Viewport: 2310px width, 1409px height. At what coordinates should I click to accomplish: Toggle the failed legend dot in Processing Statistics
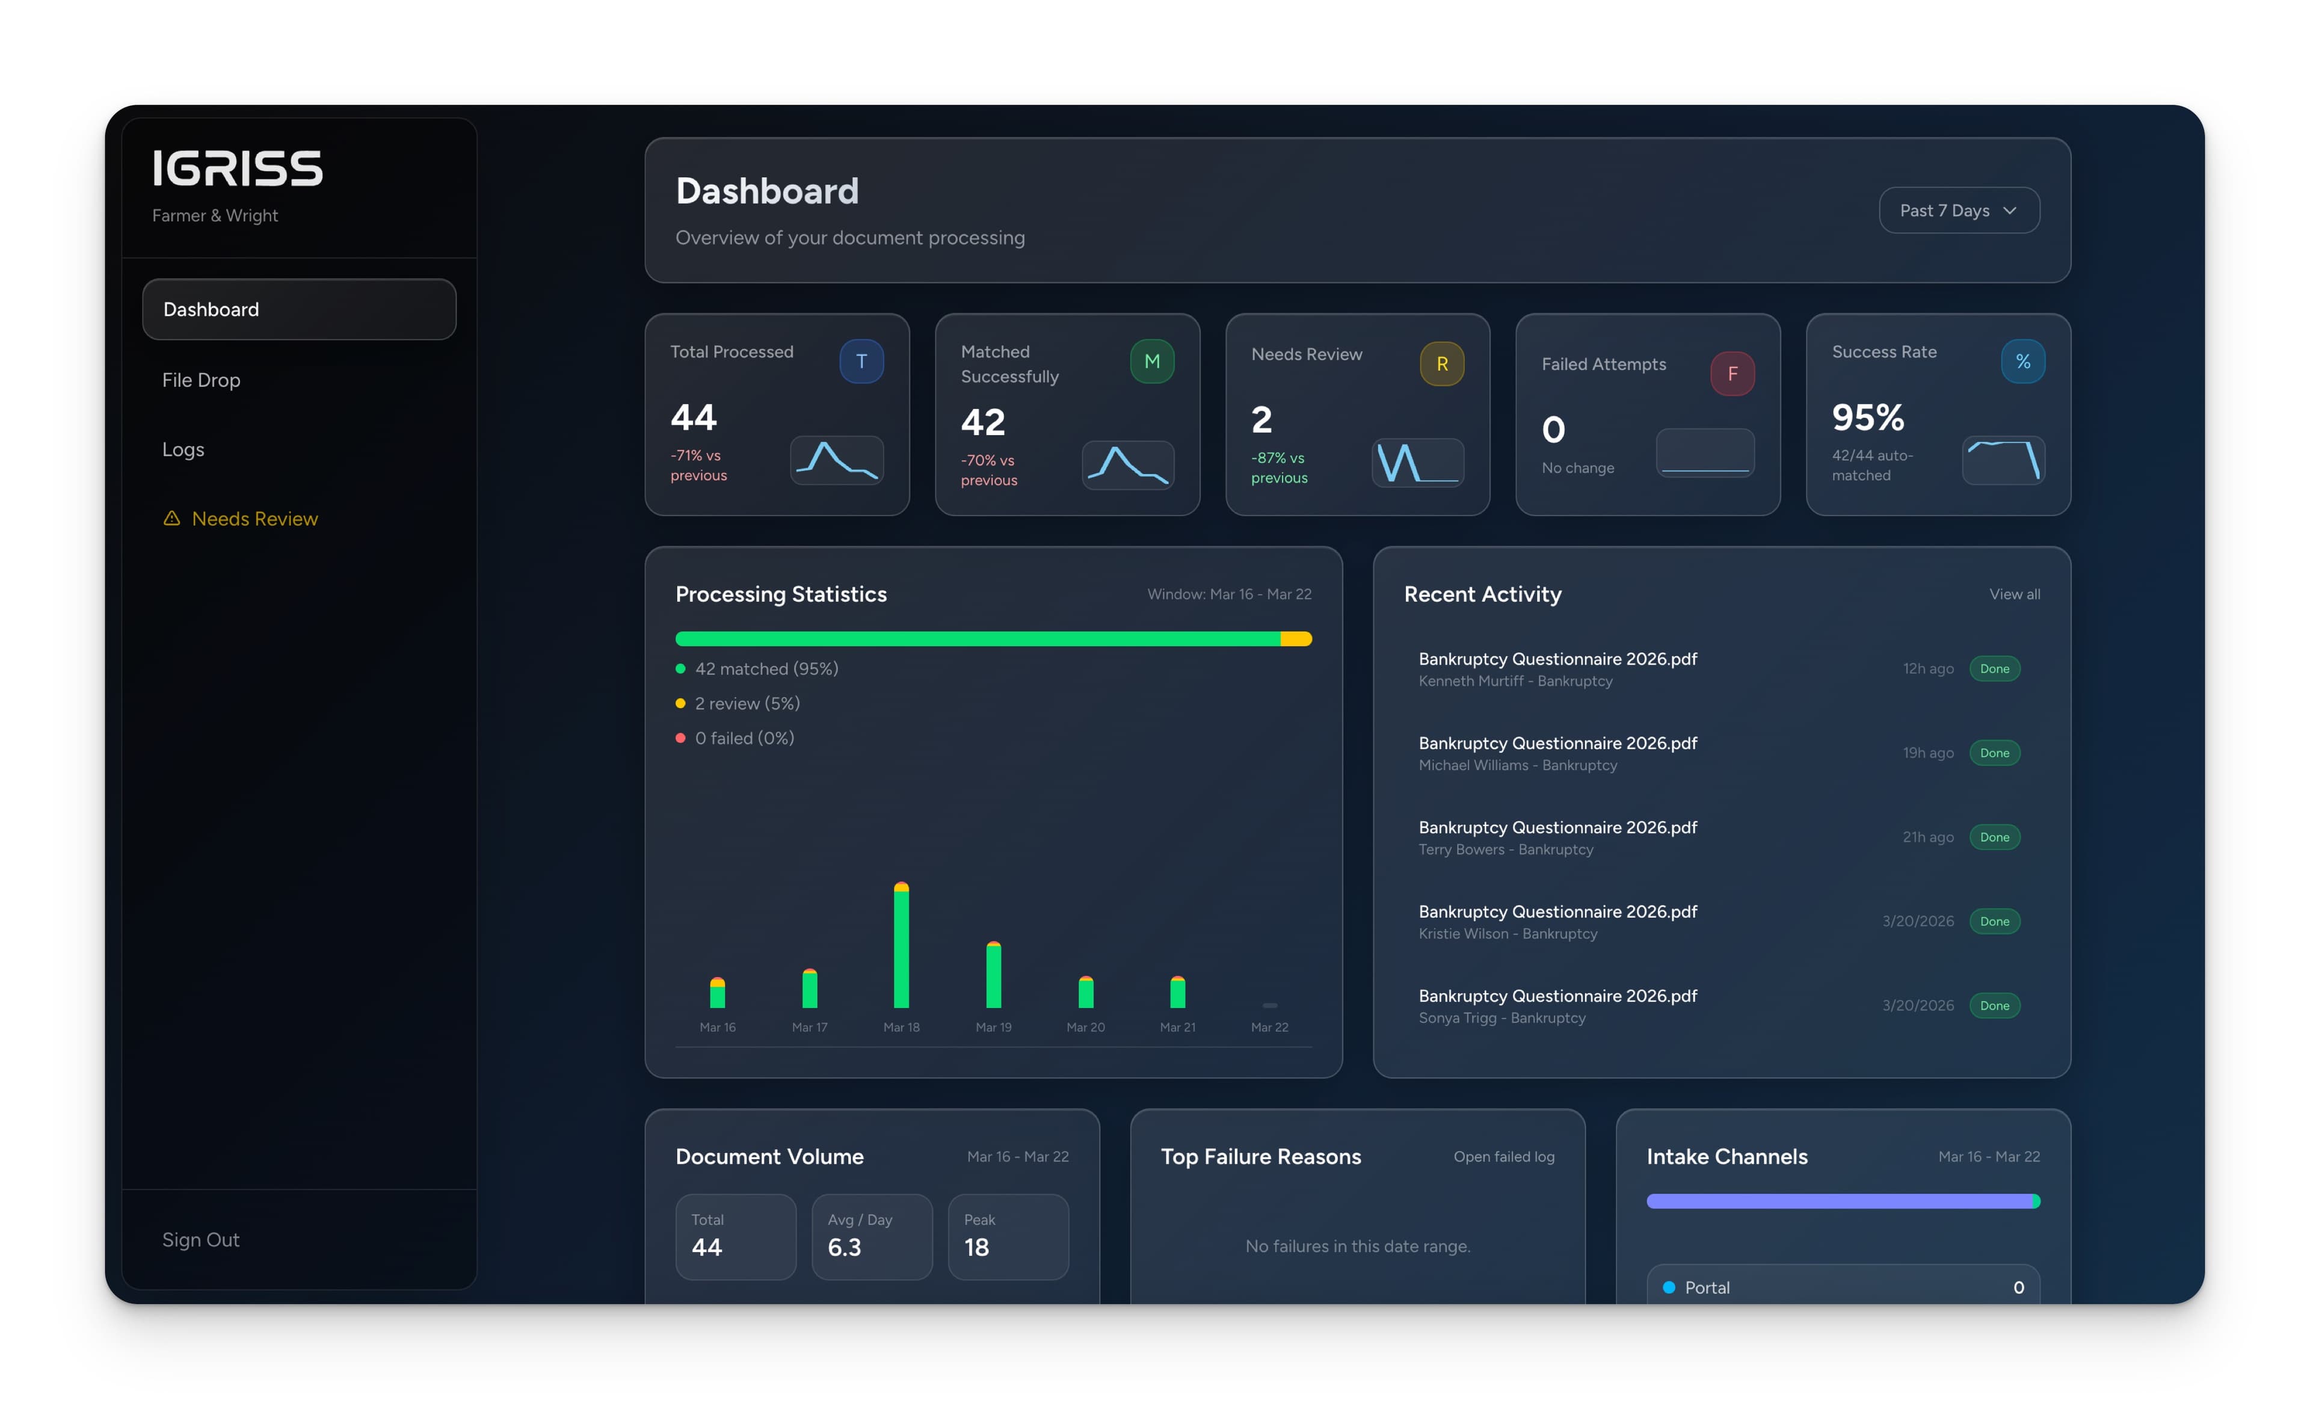[680, 738]
